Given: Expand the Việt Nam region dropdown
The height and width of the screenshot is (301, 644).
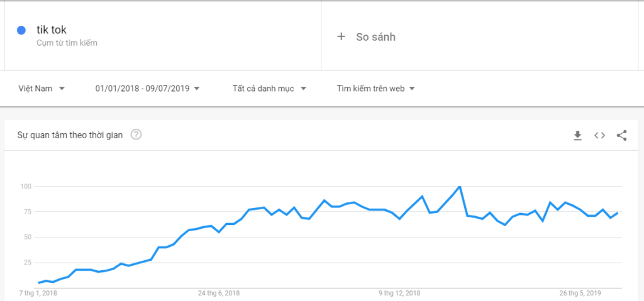Looking at the screenshot, I should [x=42, y=88].
